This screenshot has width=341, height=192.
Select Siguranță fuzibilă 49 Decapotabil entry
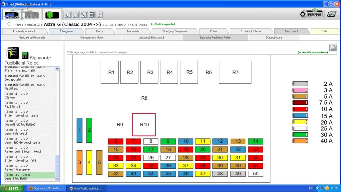point(29,77)
